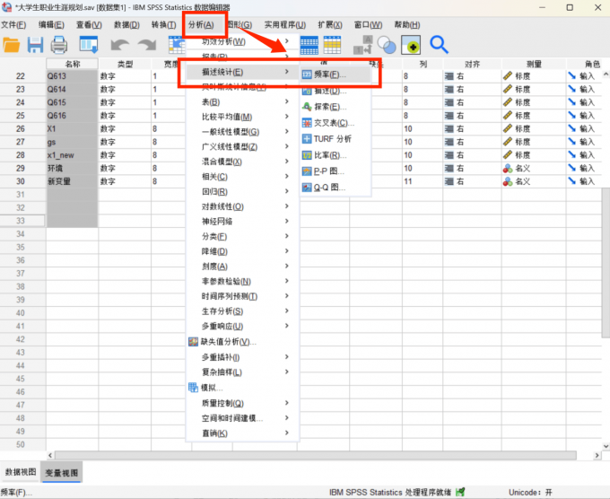Screen dimensions: 610x499
Task: Click the toolbar icon with green plus
Action: 411,45
